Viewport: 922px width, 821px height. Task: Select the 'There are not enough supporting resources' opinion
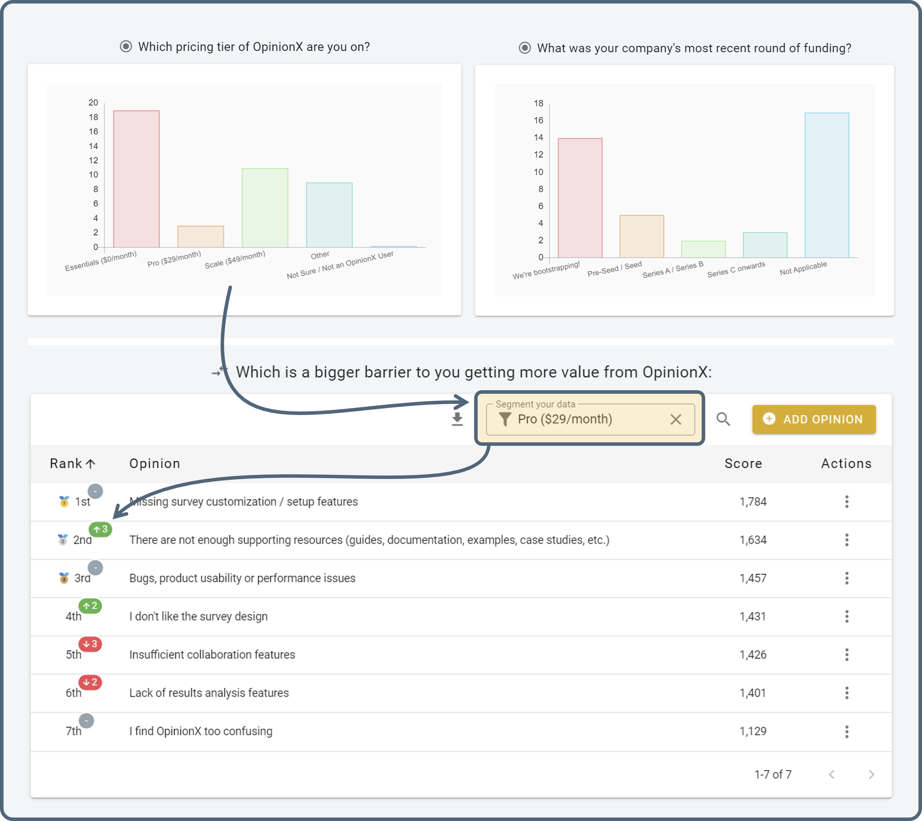(x=370, y=540)
